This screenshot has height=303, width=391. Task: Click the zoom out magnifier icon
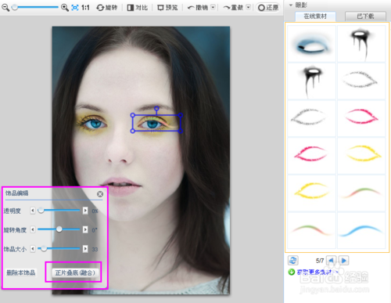pos(5,8)
